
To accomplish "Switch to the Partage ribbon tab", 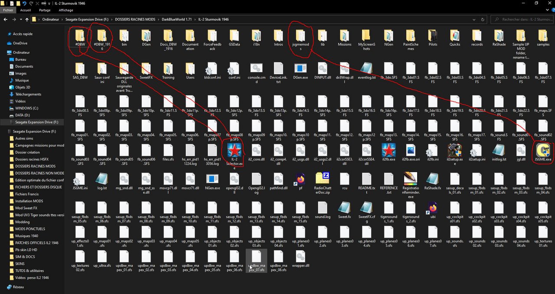I will 45,10.
